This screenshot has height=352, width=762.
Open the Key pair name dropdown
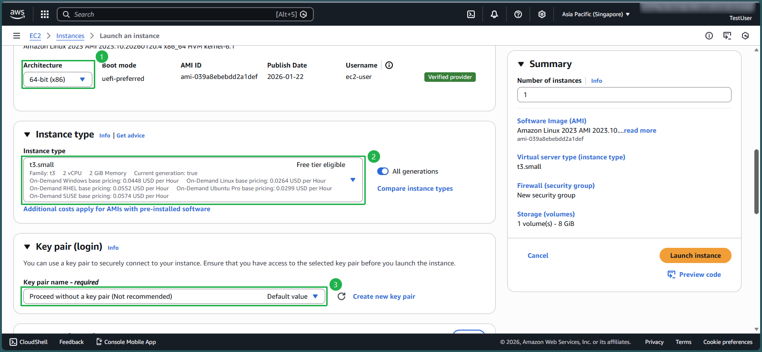coord(174,296)
